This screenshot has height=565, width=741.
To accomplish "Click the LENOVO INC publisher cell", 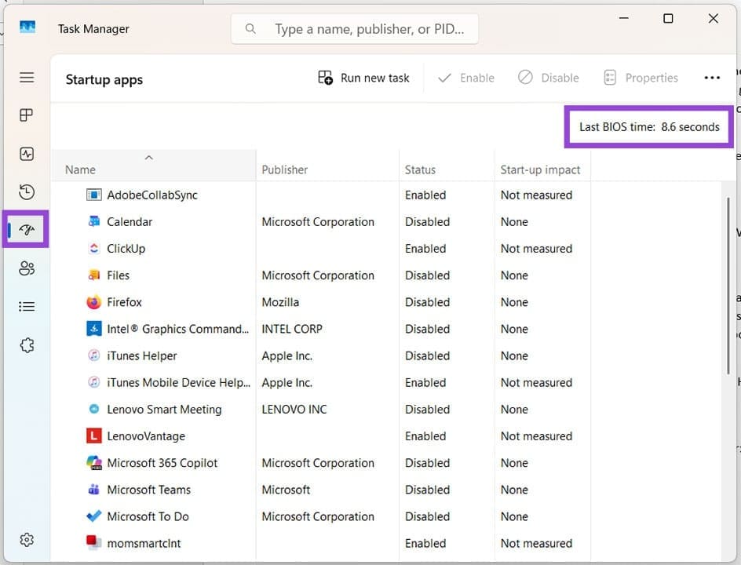I will click(294, 409).
